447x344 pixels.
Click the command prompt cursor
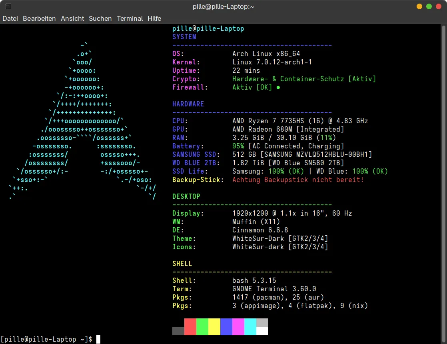pyautogui.click(x=98, y=339)
